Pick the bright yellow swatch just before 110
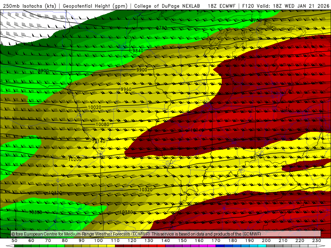This screenshot has height=248, width=331. coord(111,246)
